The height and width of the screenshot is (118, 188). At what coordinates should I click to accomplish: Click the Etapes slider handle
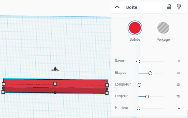tap(150, 73)
